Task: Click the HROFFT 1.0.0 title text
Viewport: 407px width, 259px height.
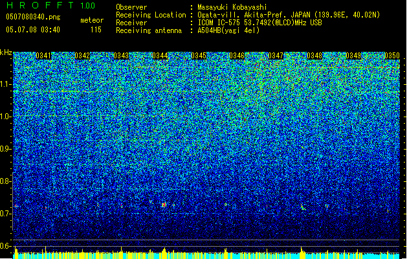Action: (50, 5)
